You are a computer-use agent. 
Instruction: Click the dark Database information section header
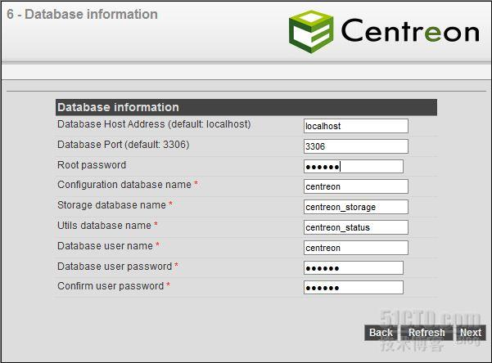246,107
